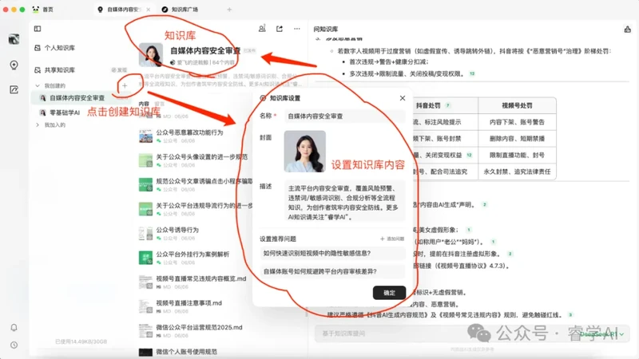This screenshot has height=359, width=639.
Task: Click the 描述 description text area
Action: 345,201
